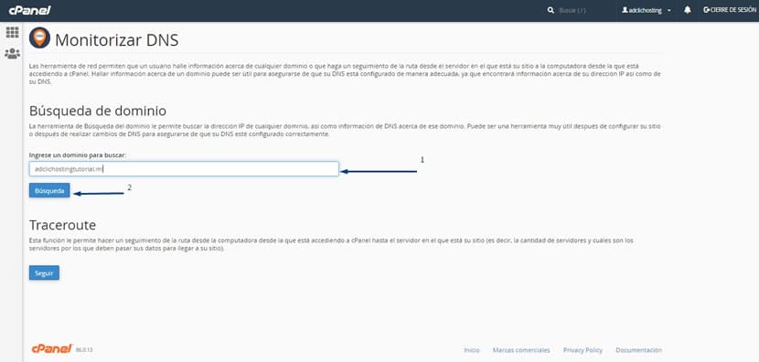
Task: Click the Monitorizar DNS page icon
Action: coord(39,37)
